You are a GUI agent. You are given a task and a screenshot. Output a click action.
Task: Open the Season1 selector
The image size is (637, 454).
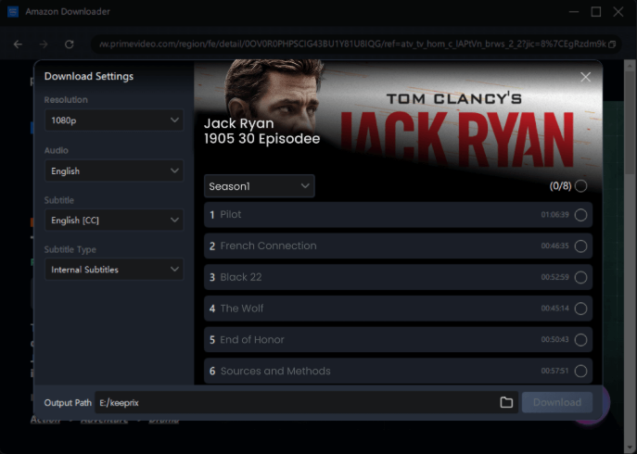click(259, 186)
